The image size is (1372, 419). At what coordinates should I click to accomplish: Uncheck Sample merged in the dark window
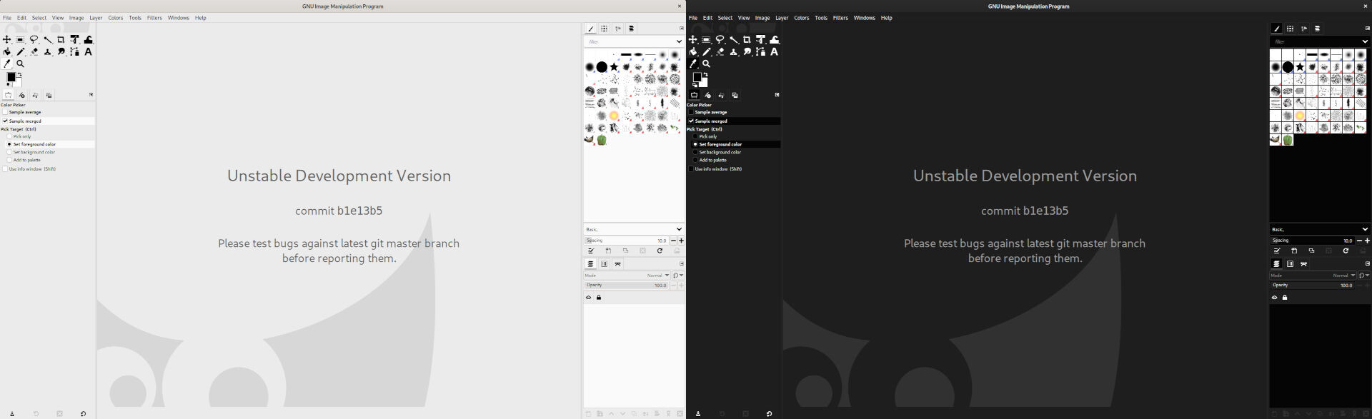click(691, 121)
